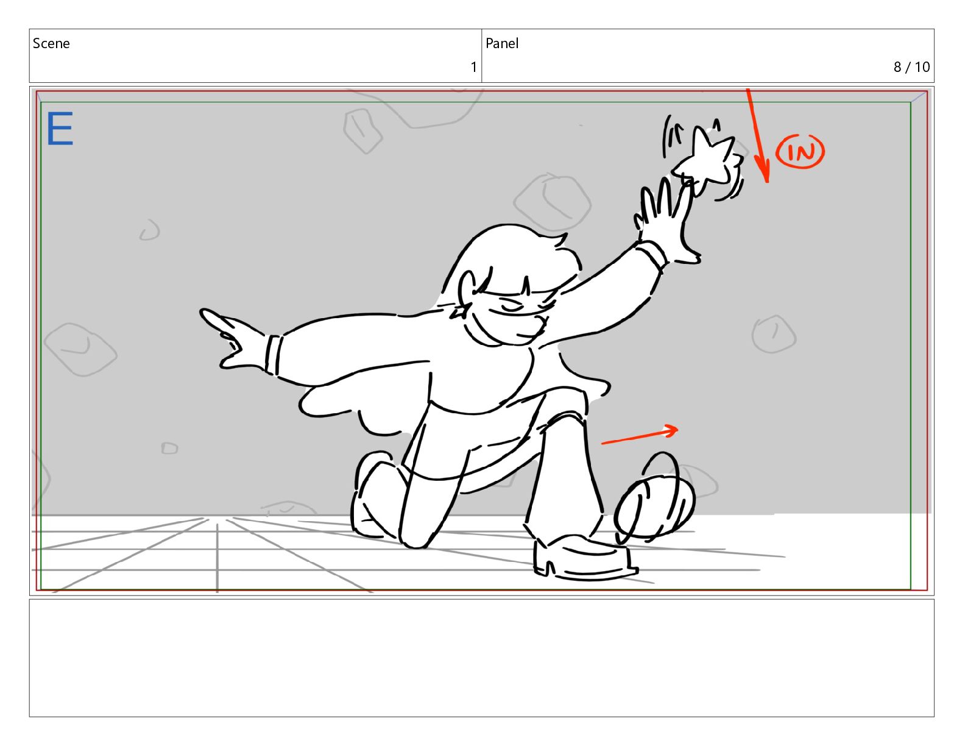Image resolution: width=965 pixels, height=746 pixels.
Task: Select the scene number "1"
Action: (474, 67)
